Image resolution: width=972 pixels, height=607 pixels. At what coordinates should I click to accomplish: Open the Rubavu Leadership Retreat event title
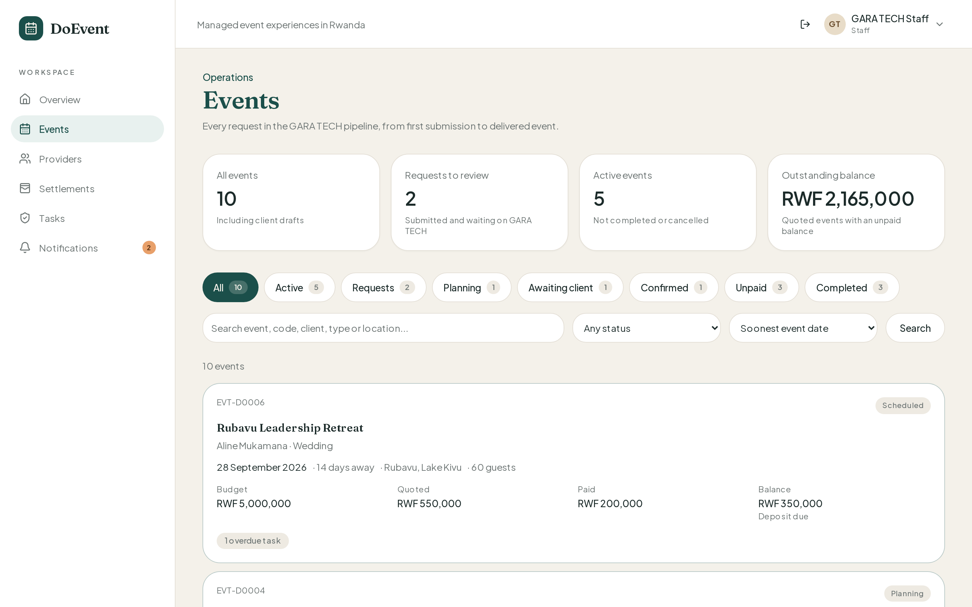pos(290,428)
